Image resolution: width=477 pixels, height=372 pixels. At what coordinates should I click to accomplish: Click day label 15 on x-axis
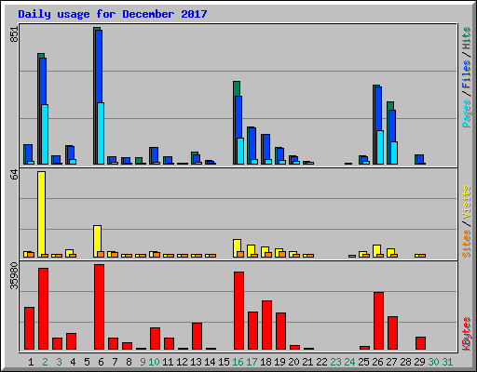point(224,362)
